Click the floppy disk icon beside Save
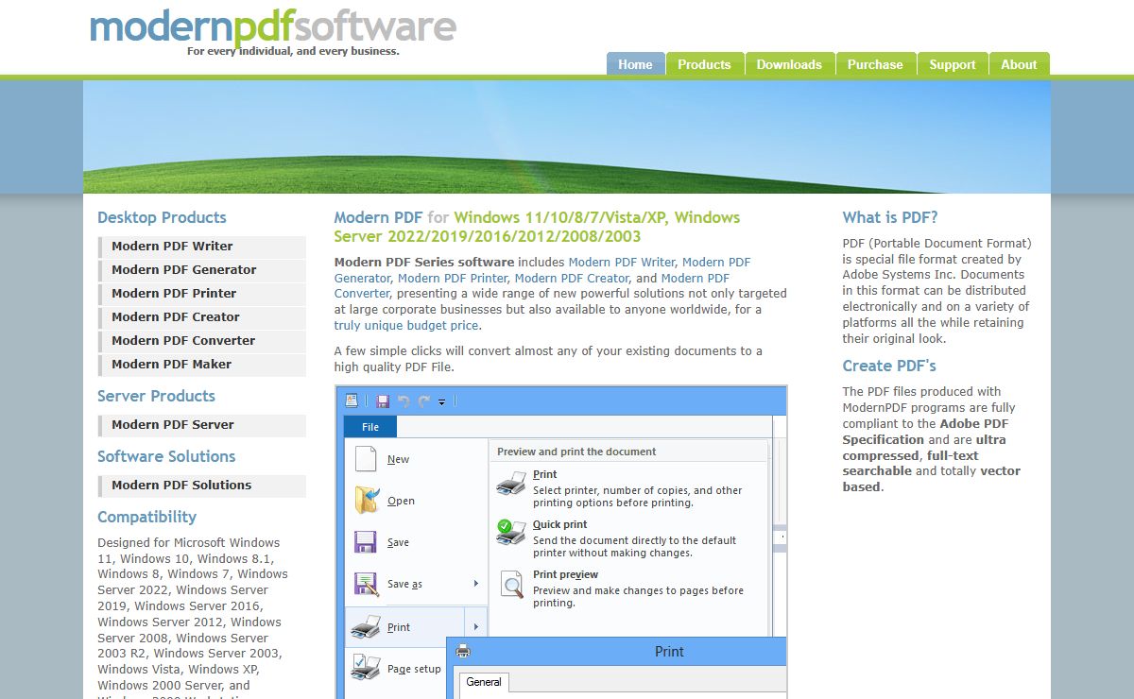The width and height of the screenshot is (1134, 699). coord(366,542)
